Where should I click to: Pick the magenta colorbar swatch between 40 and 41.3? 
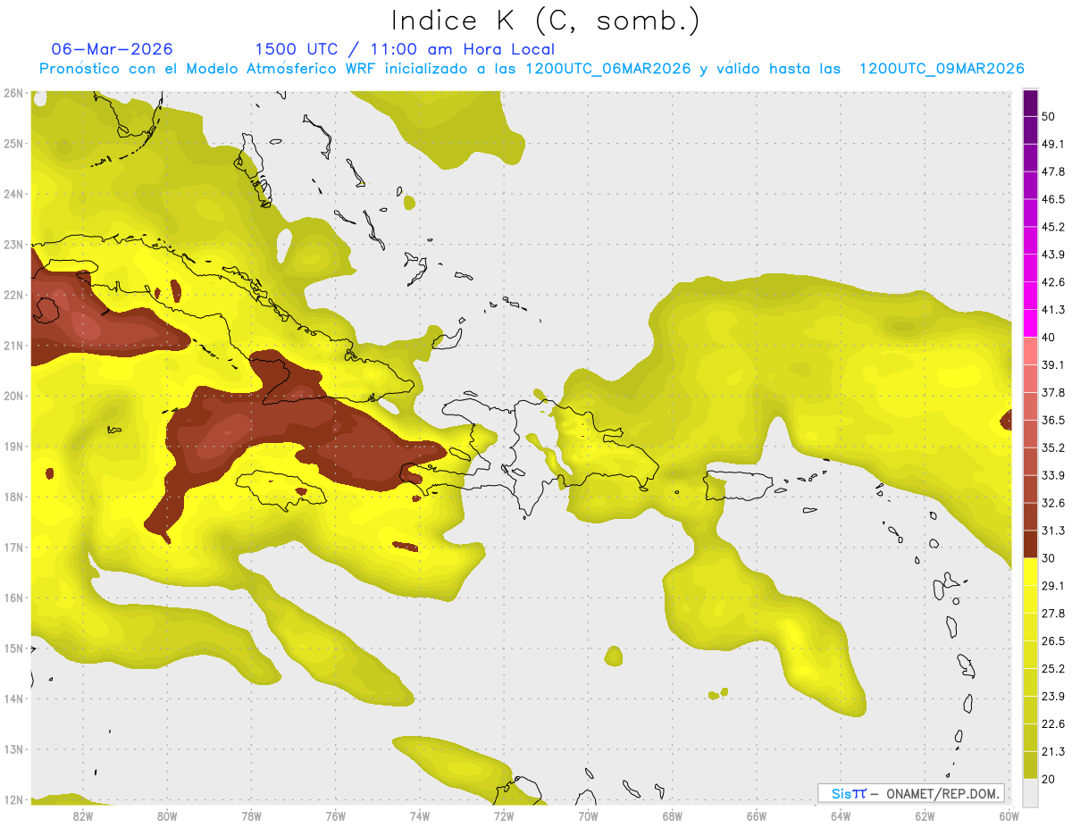pos(1030,323)
